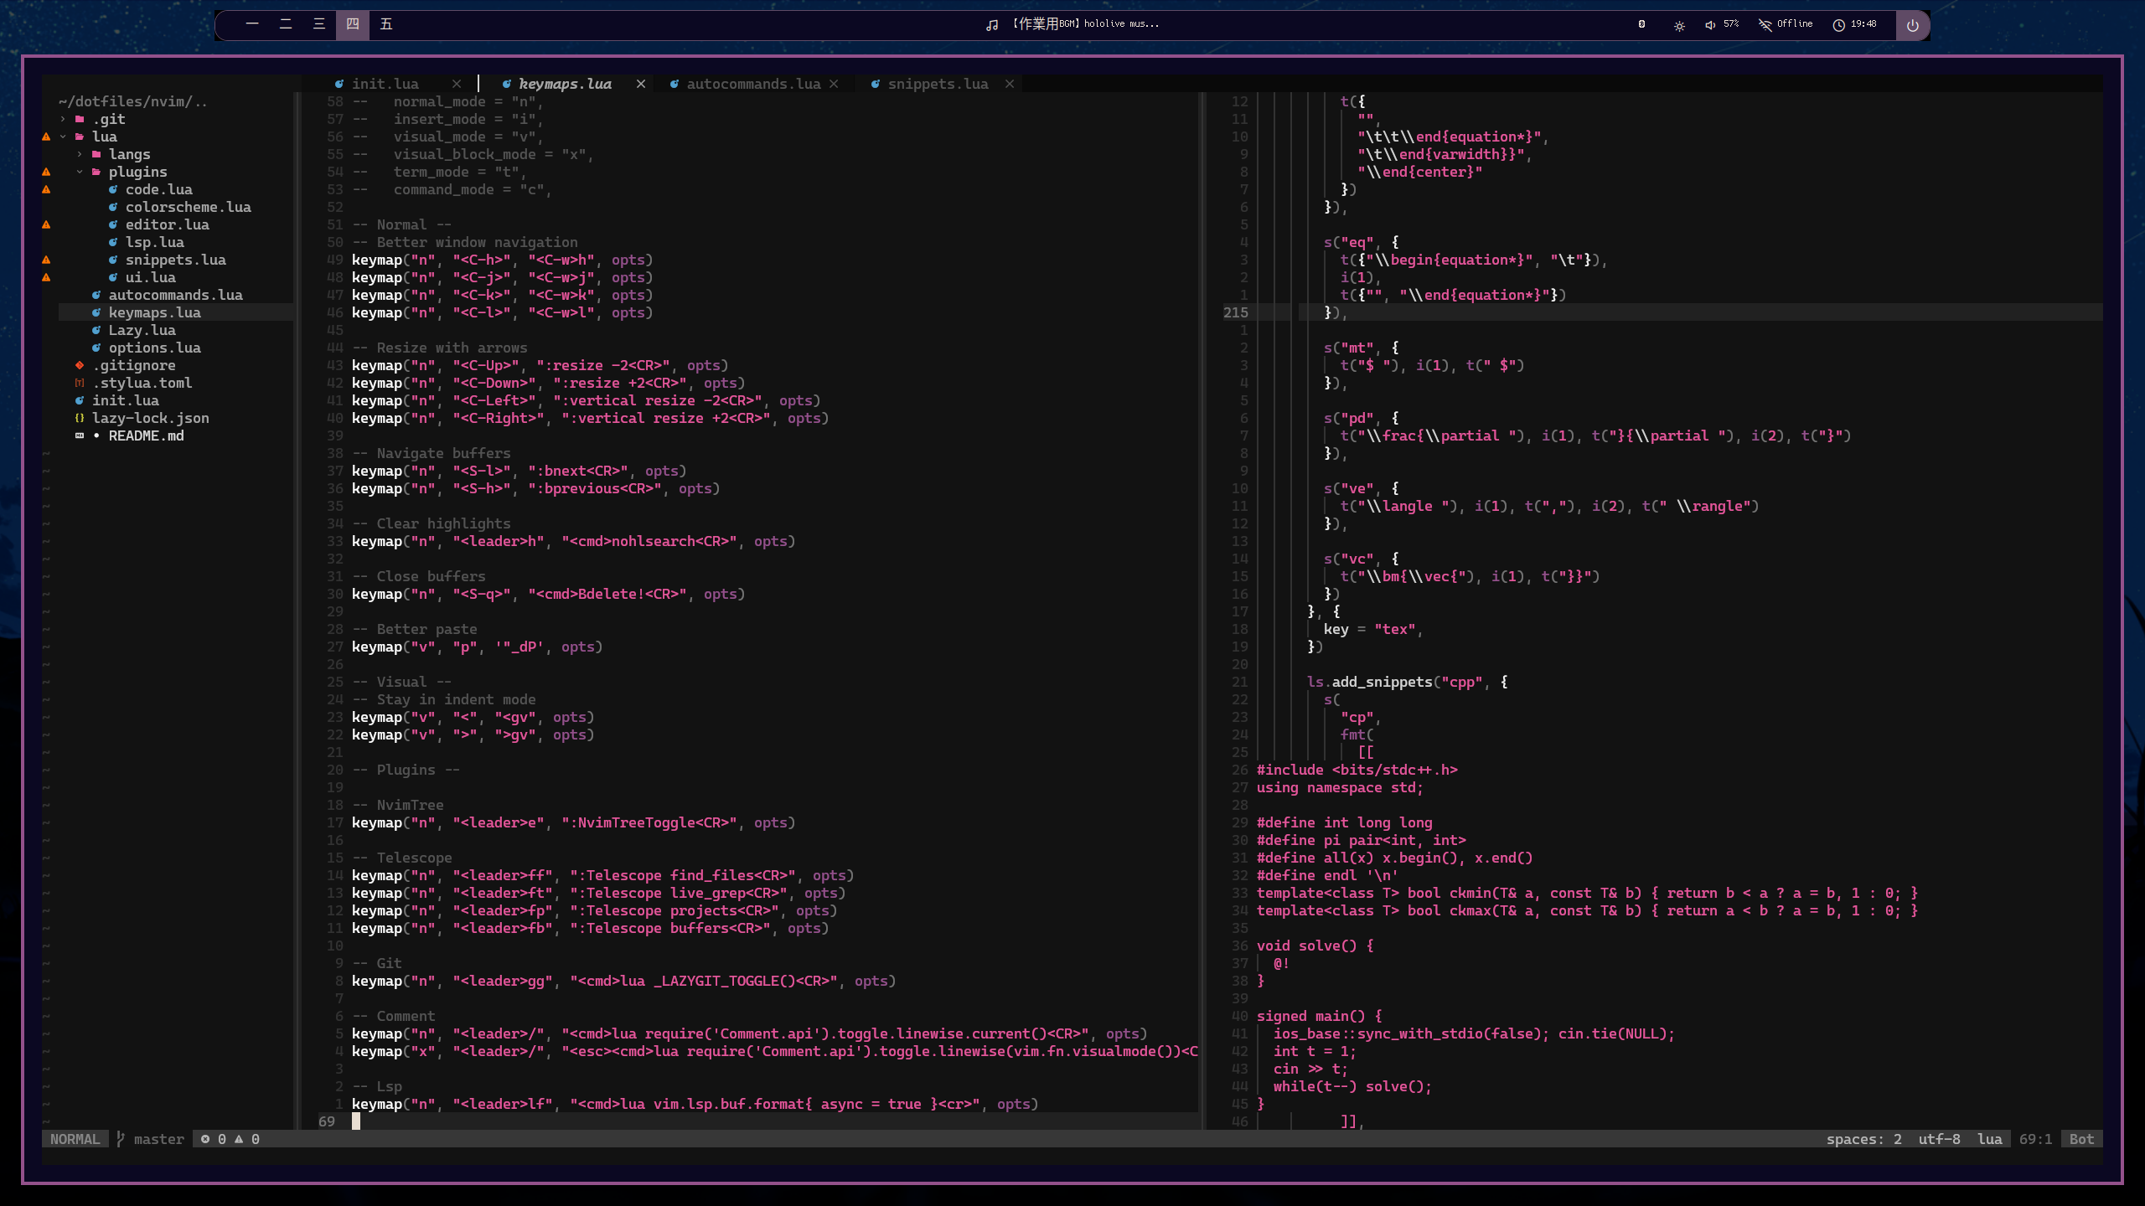Viewport: 2145px width, 1206px height.
Task: Click the .stylua.toml file icon
Action: click(80, 383)
